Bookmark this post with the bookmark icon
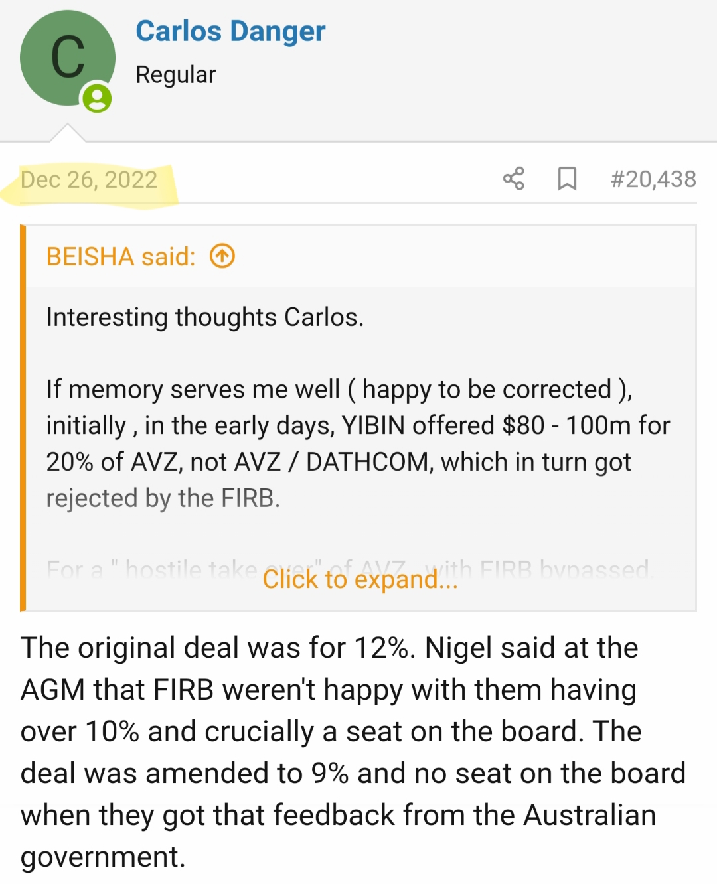The width and height of the screenshot is (717, 884). pos(567,179)
